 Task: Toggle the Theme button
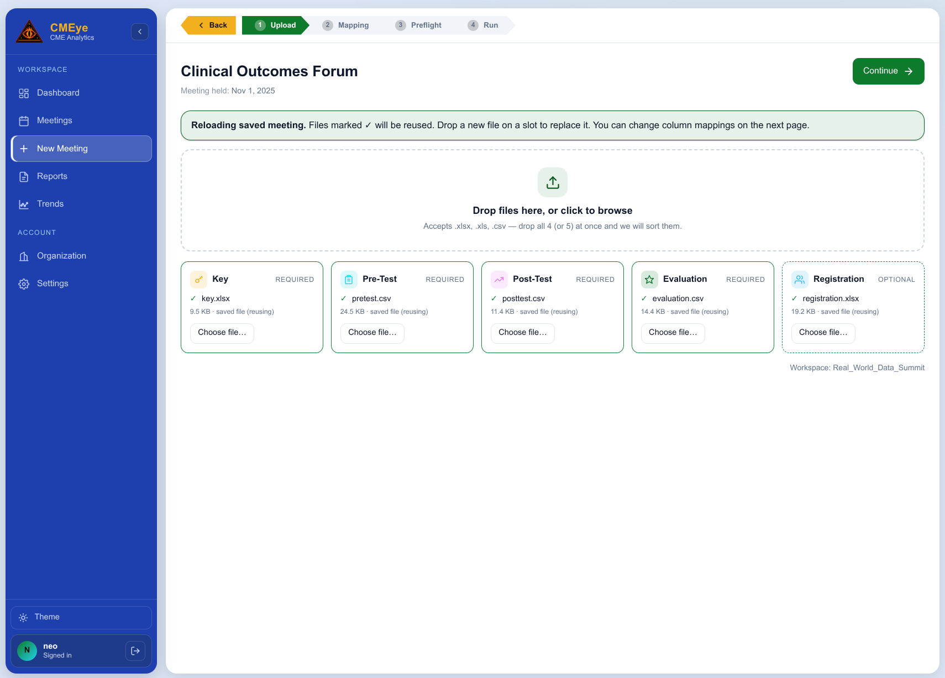81,618
